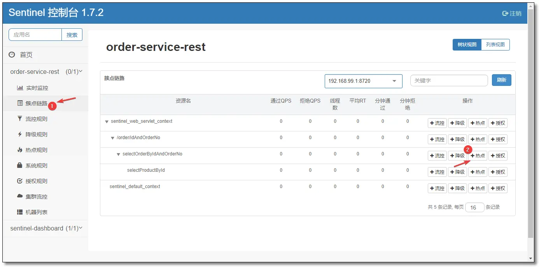Click the 簇点链路 list icon
The image size is (539, 267).
coord(20,103)
